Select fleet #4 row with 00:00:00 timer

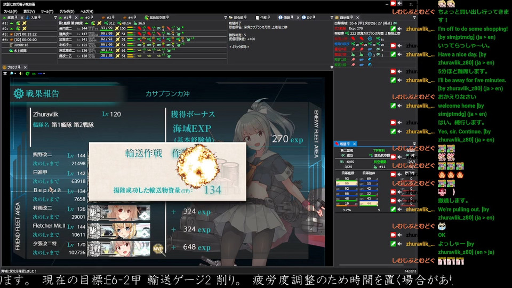click(29, 39)
